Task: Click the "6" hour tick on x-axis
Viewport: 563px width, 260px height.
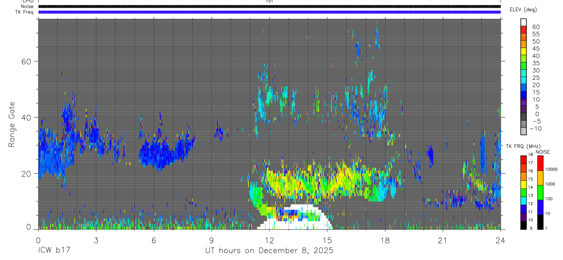Action: pyautogui.click(x=154, y=240)
